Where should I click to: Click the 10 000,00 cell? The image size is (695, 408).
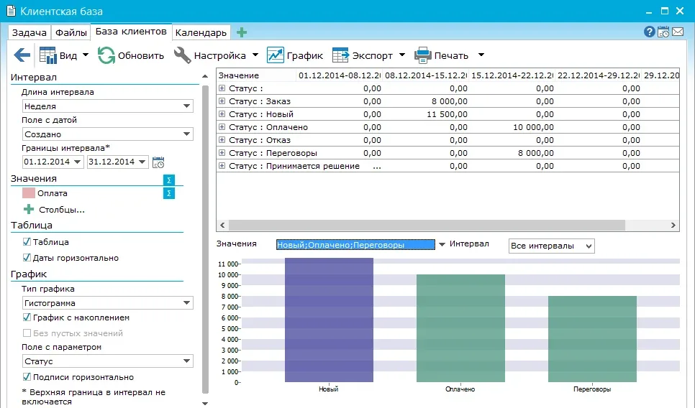click(x=533, y=127)
